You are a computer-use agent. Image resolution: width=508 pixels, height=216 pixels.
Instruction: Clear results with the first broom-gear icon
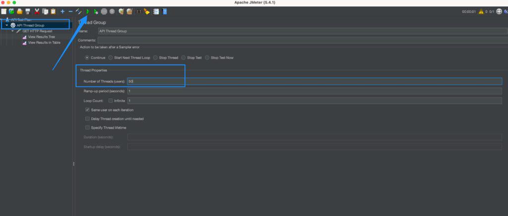[122, 11]
